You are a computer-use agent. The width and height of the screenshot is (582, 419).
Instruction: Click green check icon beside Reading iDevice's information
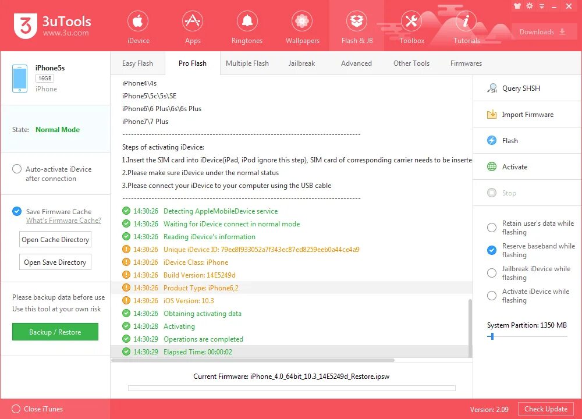coord(126,236)
